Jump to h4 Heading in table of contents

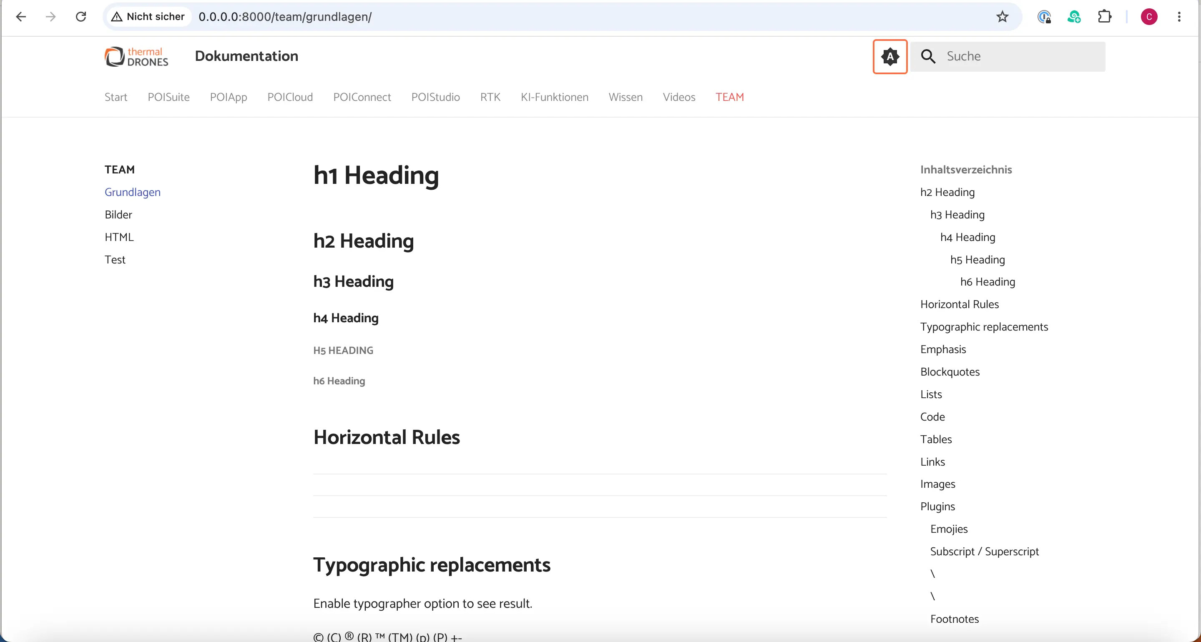(x=967, y=237)
